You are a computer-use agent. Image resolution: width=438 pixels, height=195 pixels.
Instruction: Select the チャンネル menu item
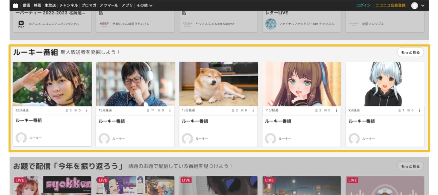tap(68, 5)
